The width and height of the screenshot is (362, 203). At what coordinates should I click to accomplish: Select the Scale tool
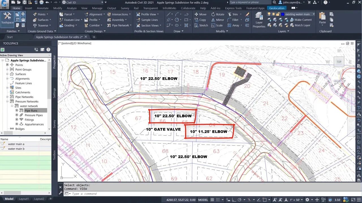coord(217,25)
